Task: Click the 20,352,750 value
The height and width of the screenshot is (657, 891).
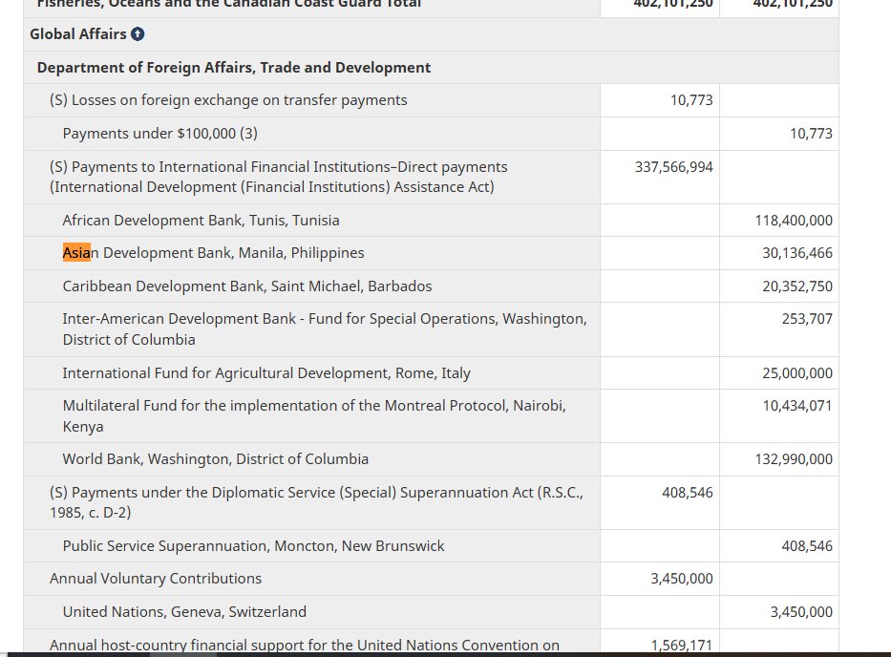Action: tap(797, 286)
